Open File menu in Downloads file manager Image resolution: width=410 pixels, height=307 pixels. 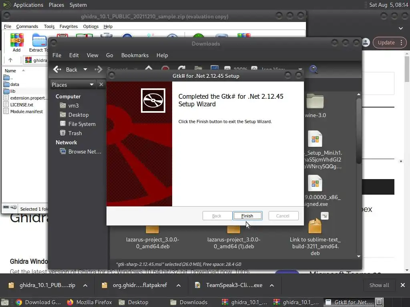[57, 55]
